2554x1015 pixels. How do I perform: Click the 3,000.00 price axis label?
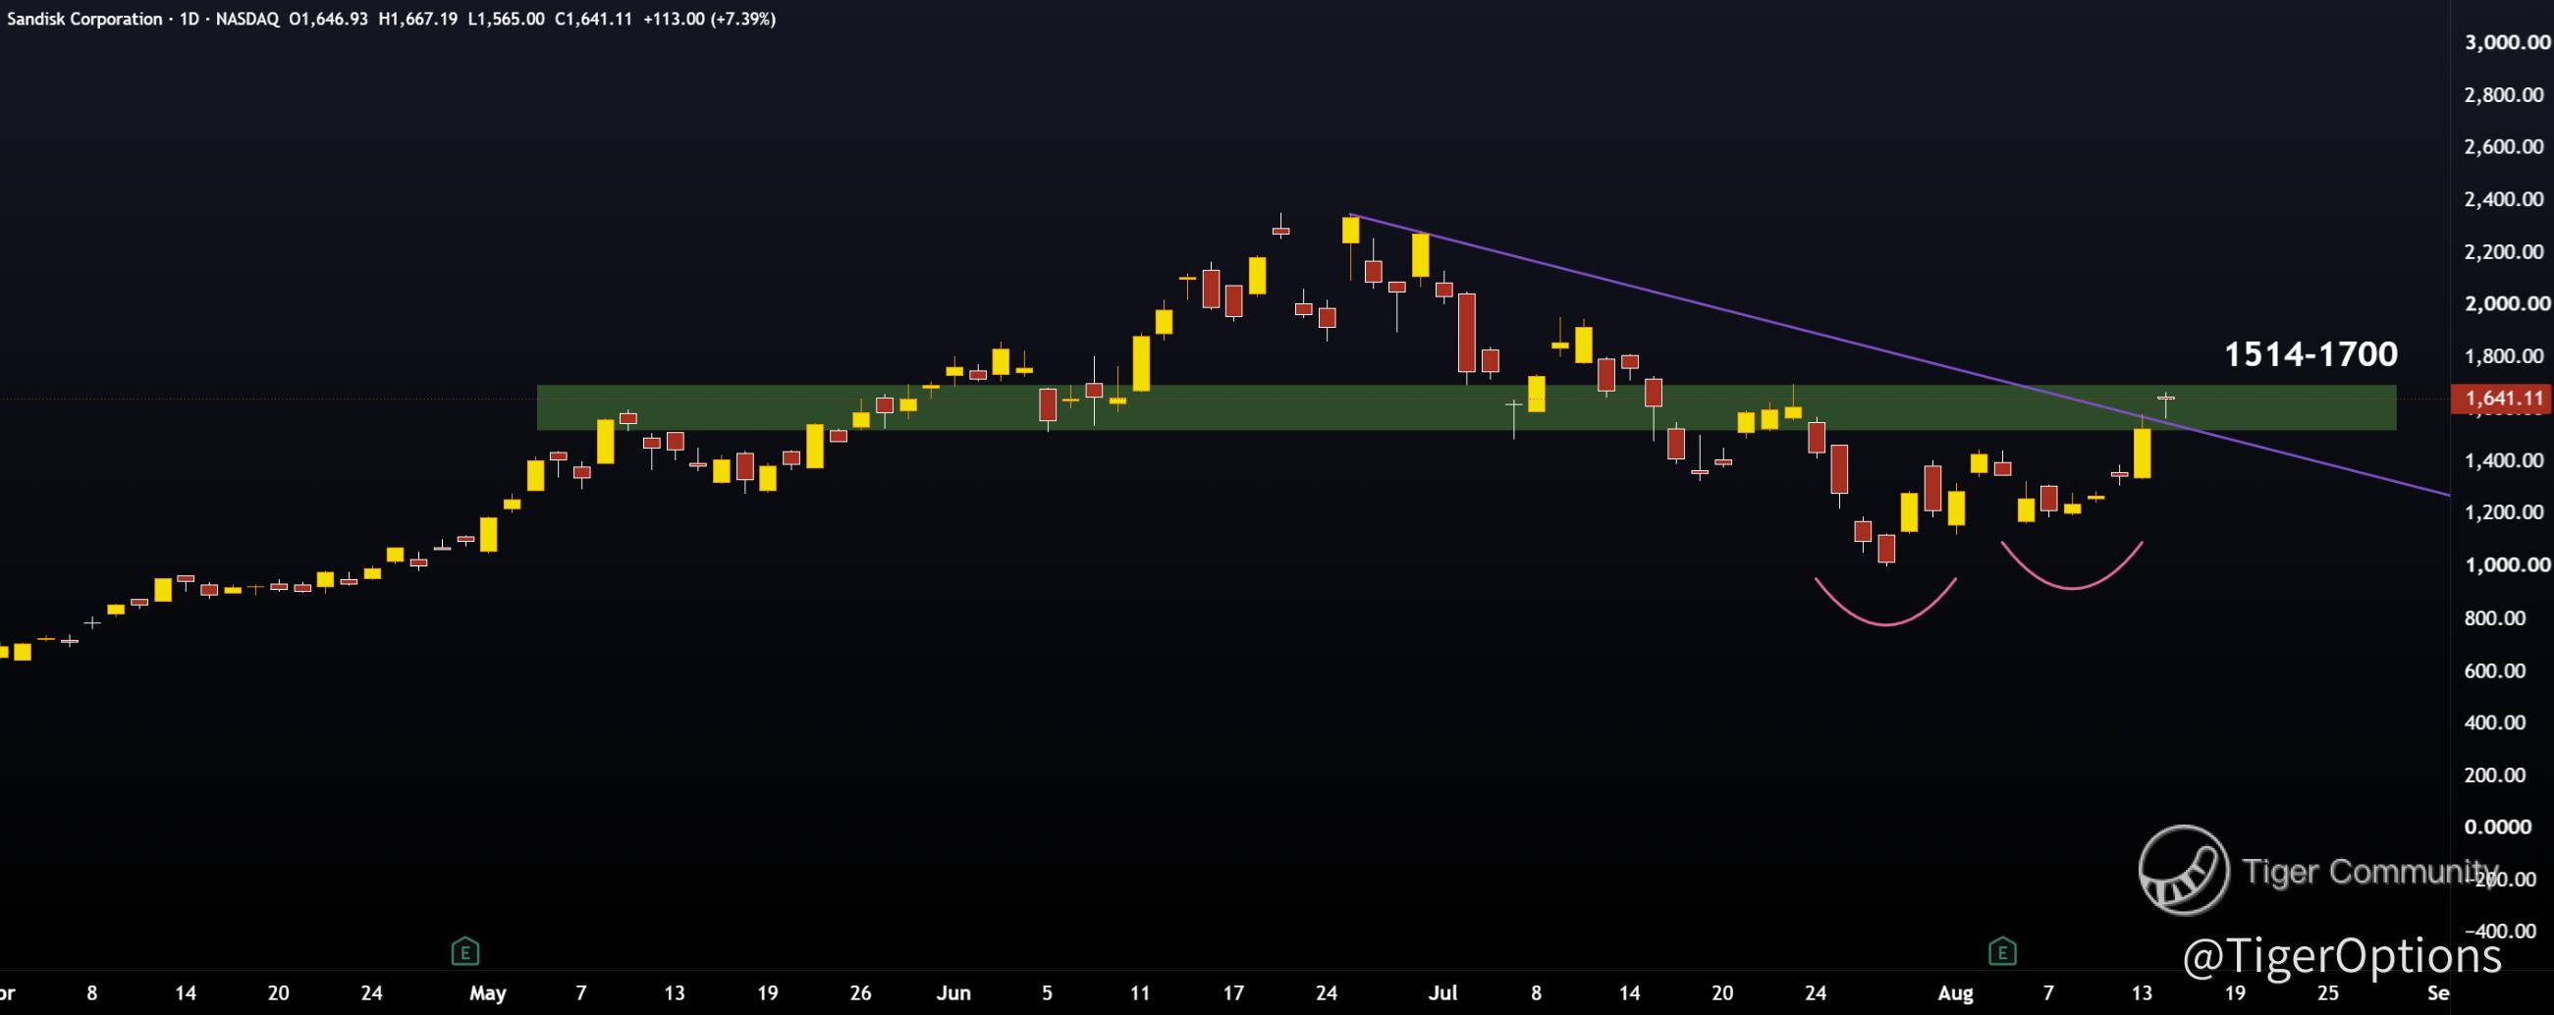[2507, 41]
